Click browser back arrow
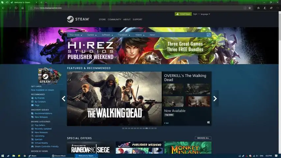 coord(3,8)
